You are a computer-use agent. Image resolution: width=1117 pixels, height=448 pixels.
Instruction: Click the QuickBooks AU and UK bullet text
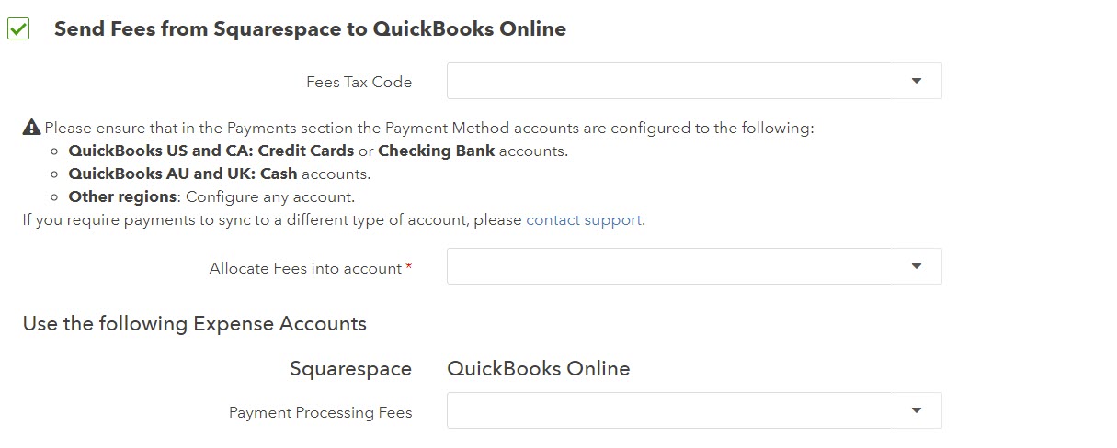(x=220, y=174)
